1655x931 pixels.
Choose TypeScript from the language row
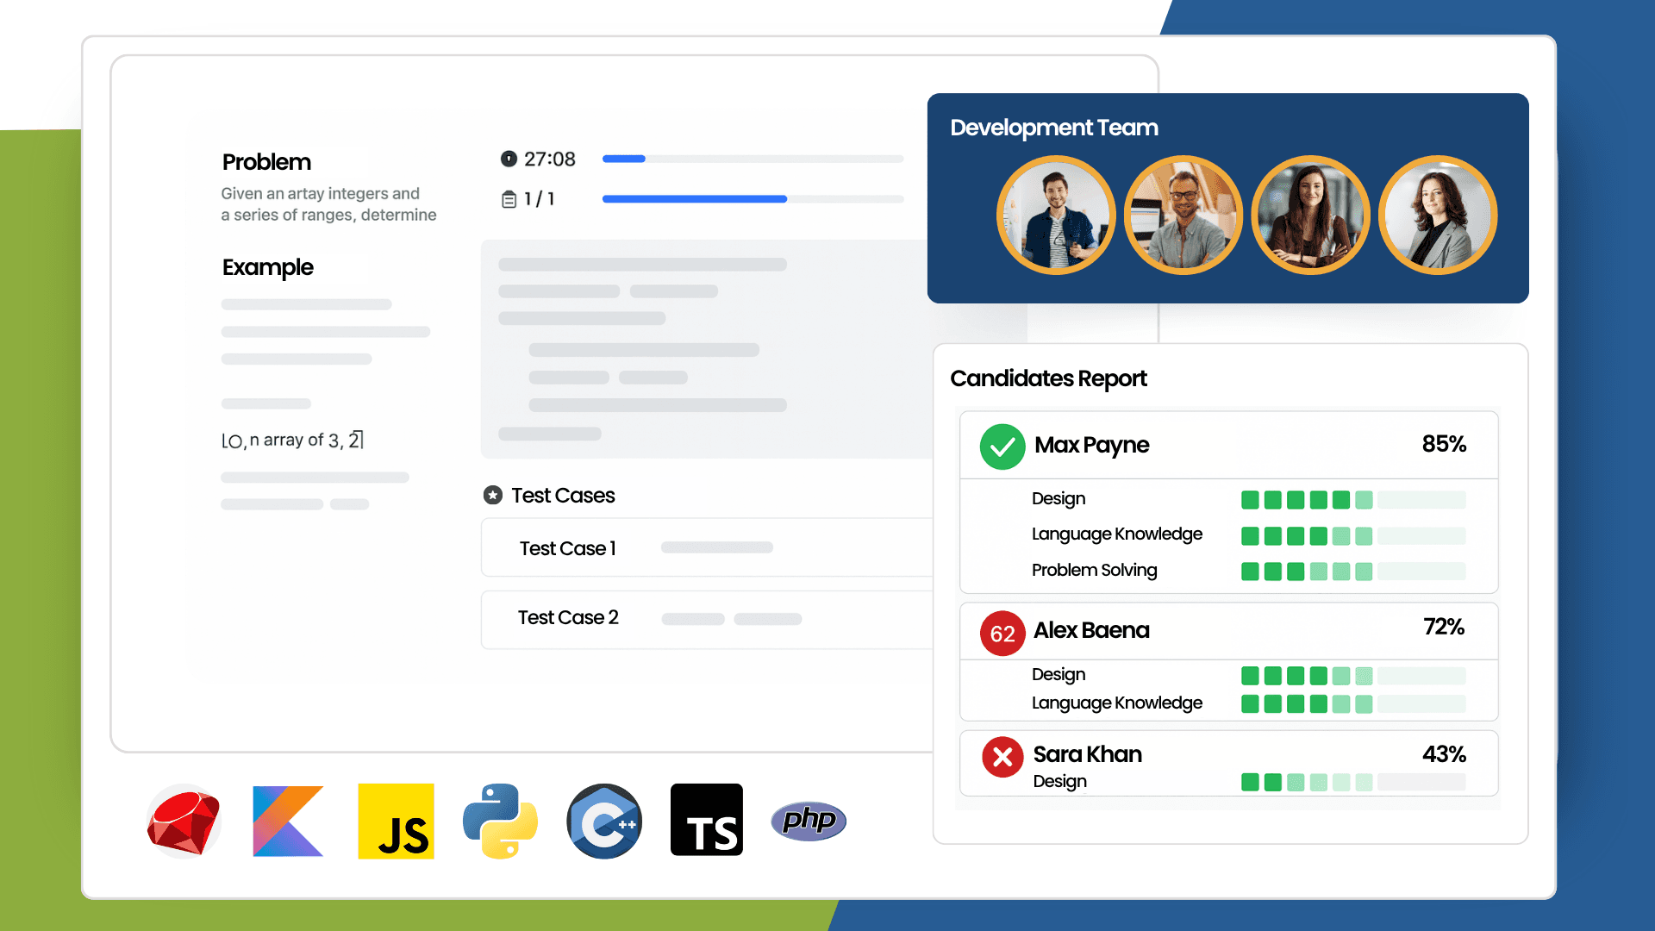click(706, 820)
